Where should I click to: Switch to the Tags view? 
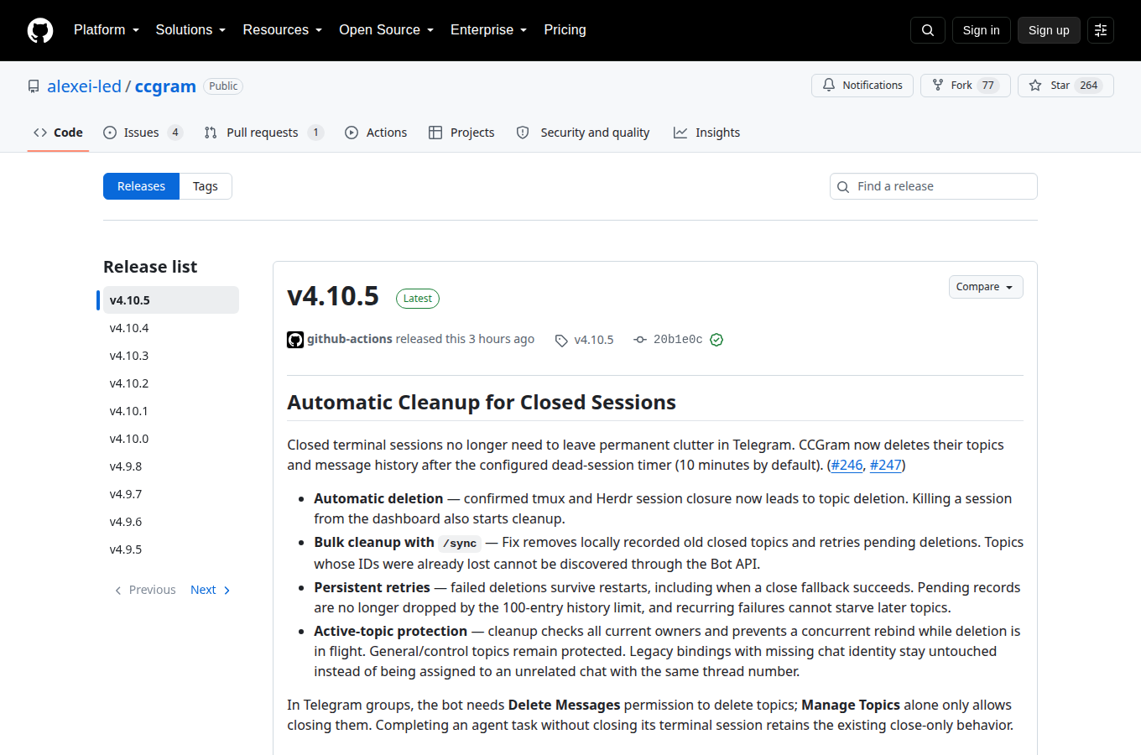click(x=206, y=186)
